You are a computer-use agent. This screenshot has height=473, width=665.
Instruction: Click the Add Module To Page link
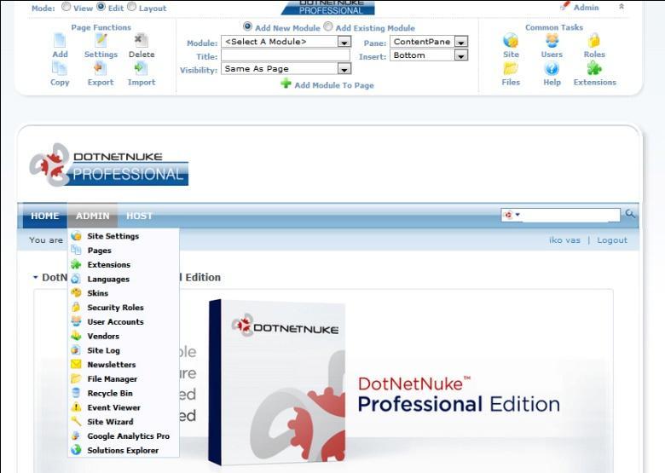click(x=334, y=85)
